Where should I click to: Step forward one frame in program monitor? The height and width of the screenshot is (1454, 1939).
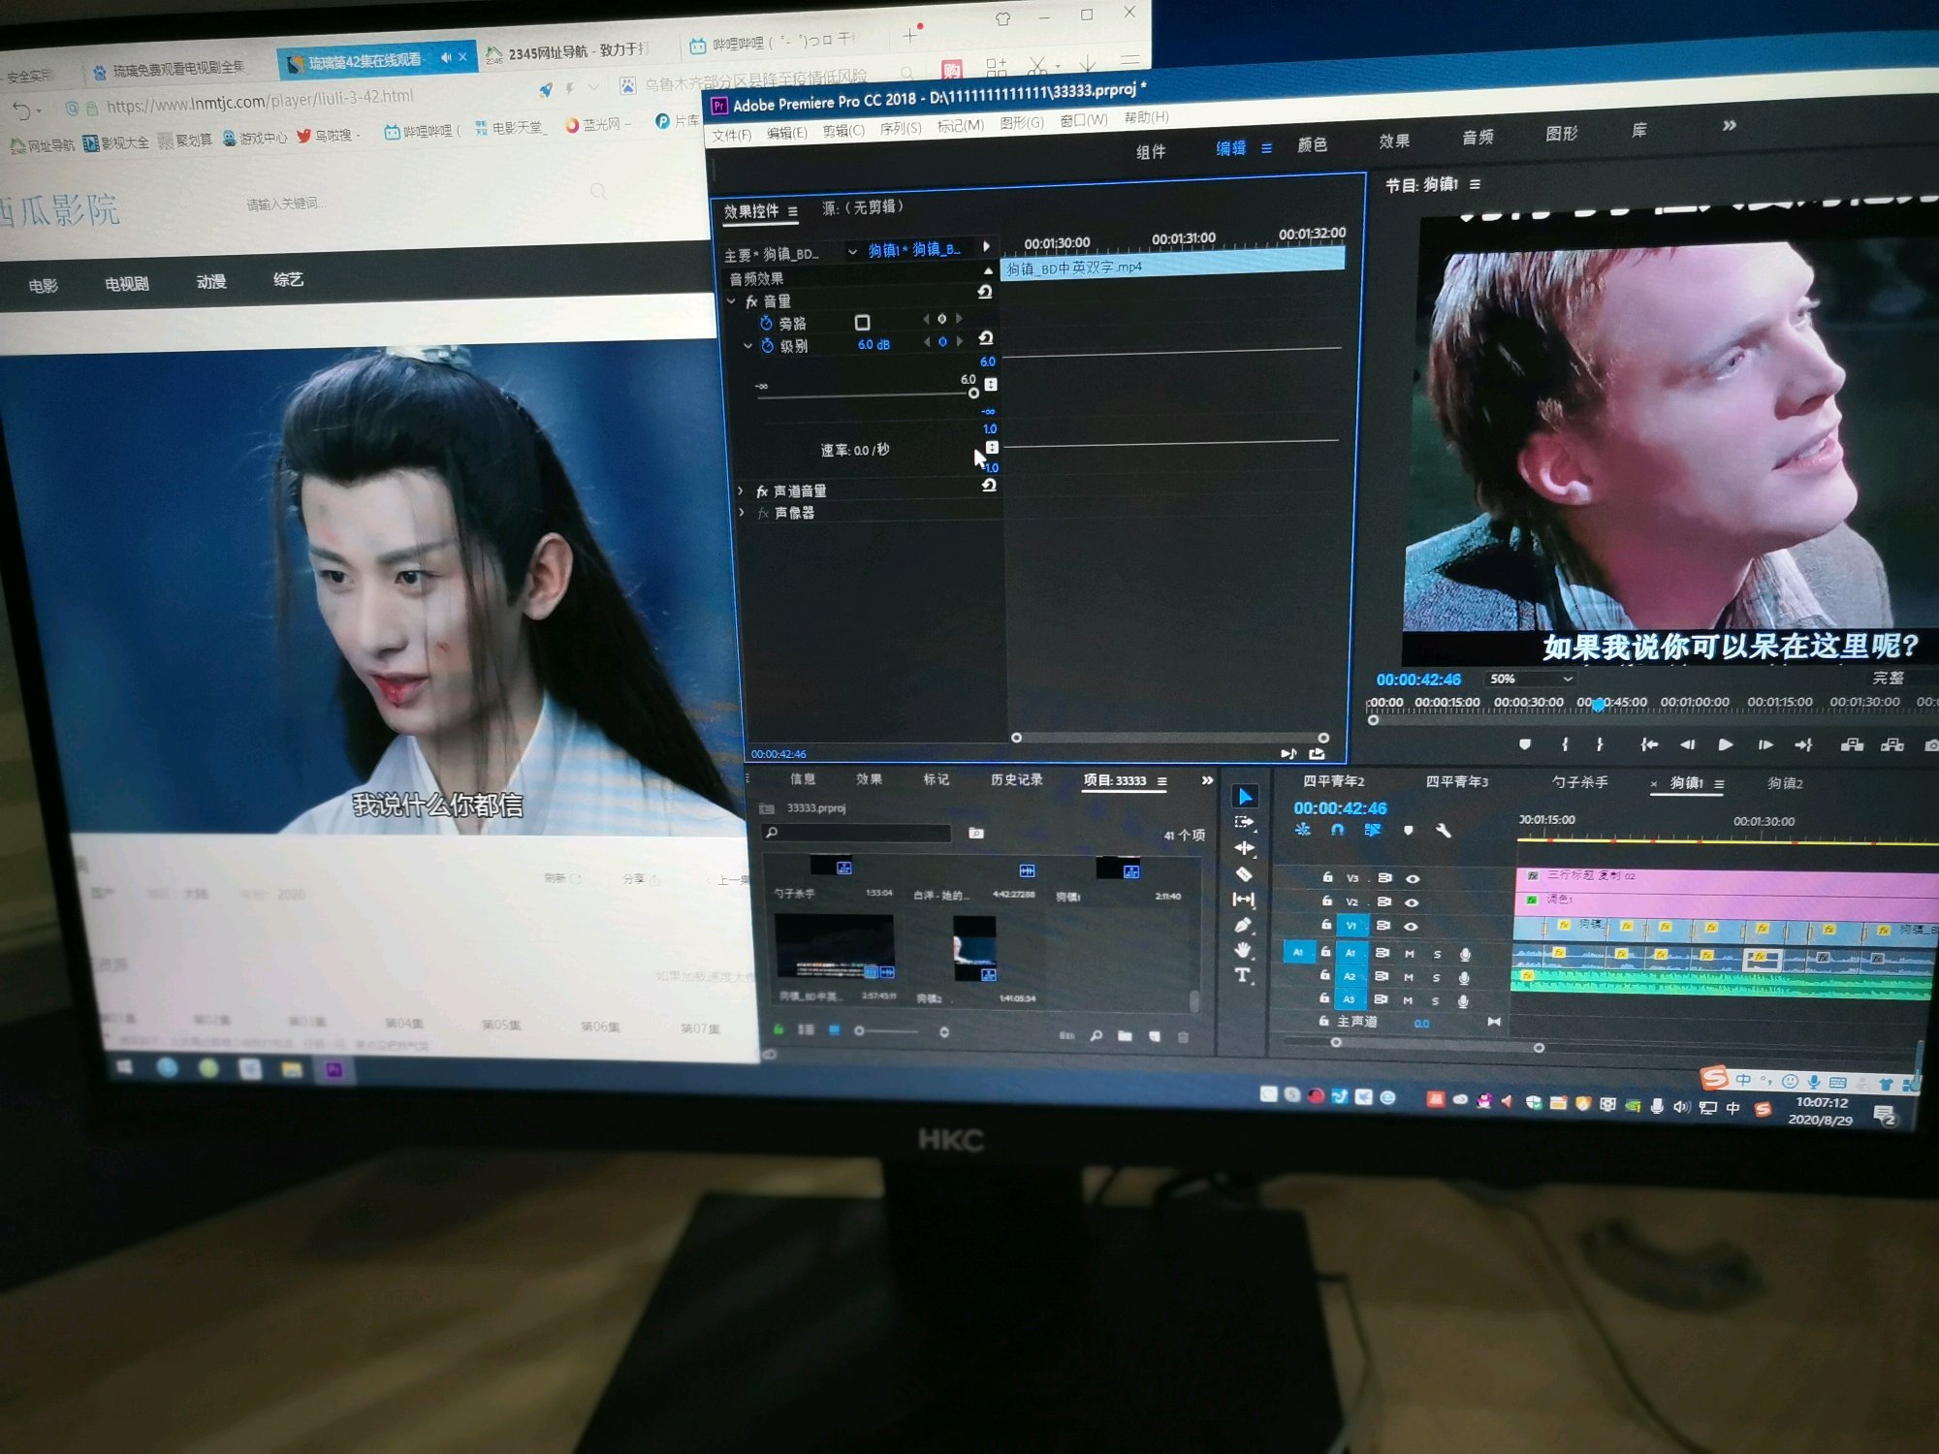(1765, 744)
